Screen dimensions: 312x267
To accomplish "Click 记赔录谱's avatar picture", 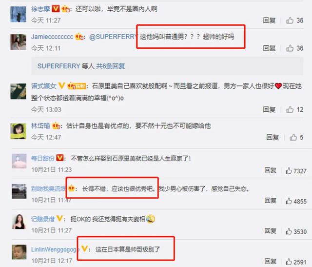I will 19,222.
